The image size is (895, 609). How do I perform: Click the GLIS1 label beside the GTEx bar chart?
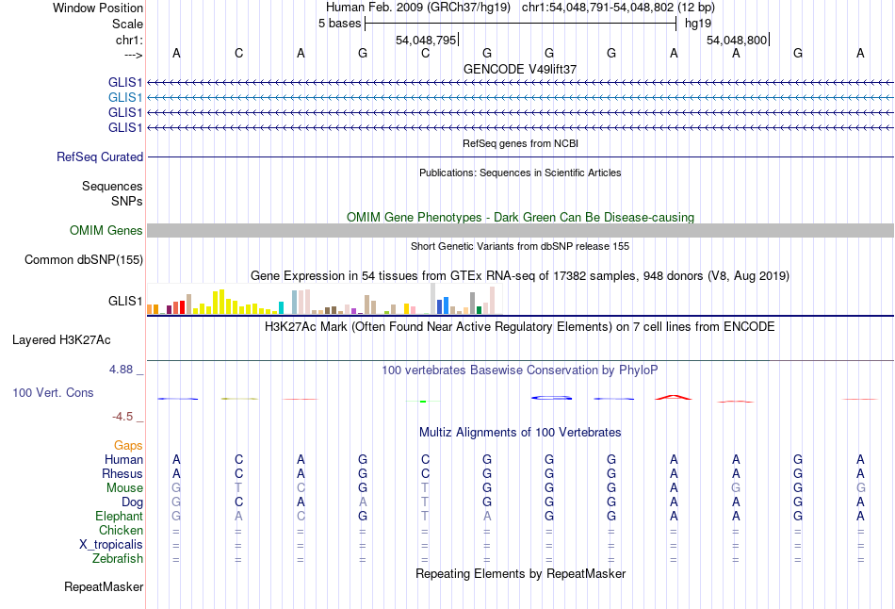pos(125,301)
